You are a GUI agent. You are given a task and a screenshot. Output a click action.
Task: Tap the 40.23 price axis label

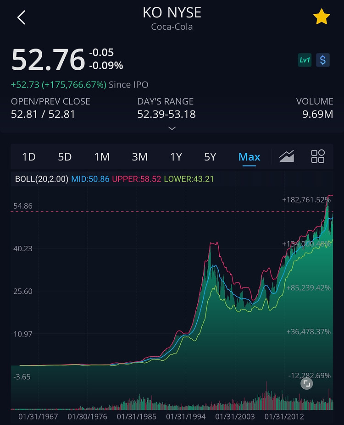[x=23, y=248]
